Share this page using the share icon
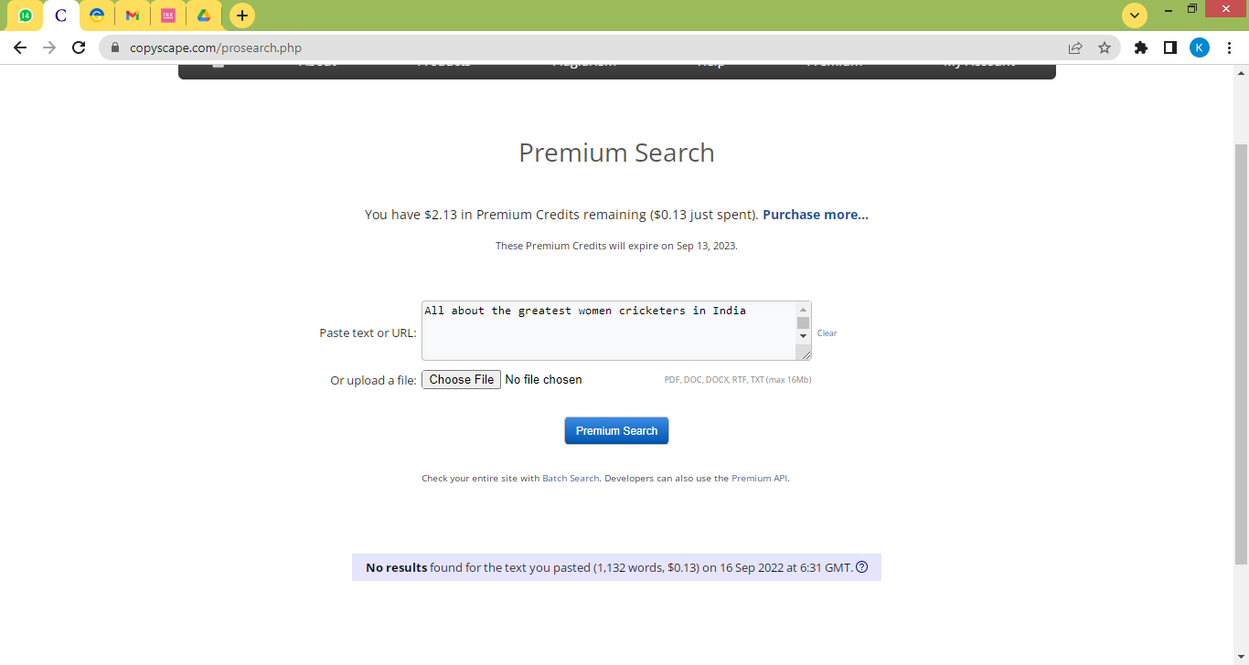The height and width of the screenshot is (665, 1249). (x=1075, y=47)
